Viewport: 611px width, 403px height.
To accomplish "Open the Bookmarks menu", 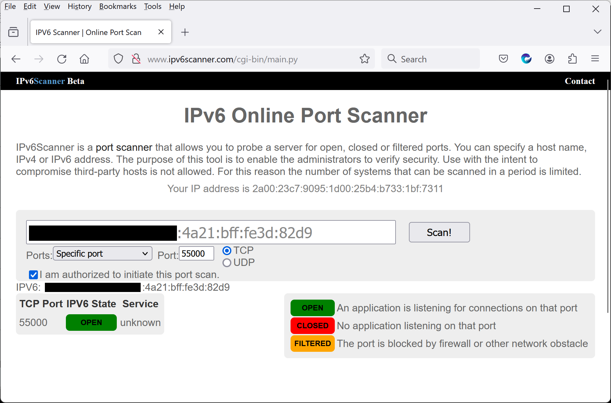I will point(118,6).
